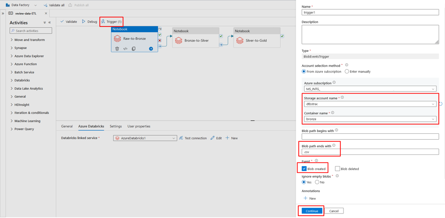Click the completion handle on Raw-to-Bronze
Image resolution: width=445 pixels, height=218 pixels.
160,46
